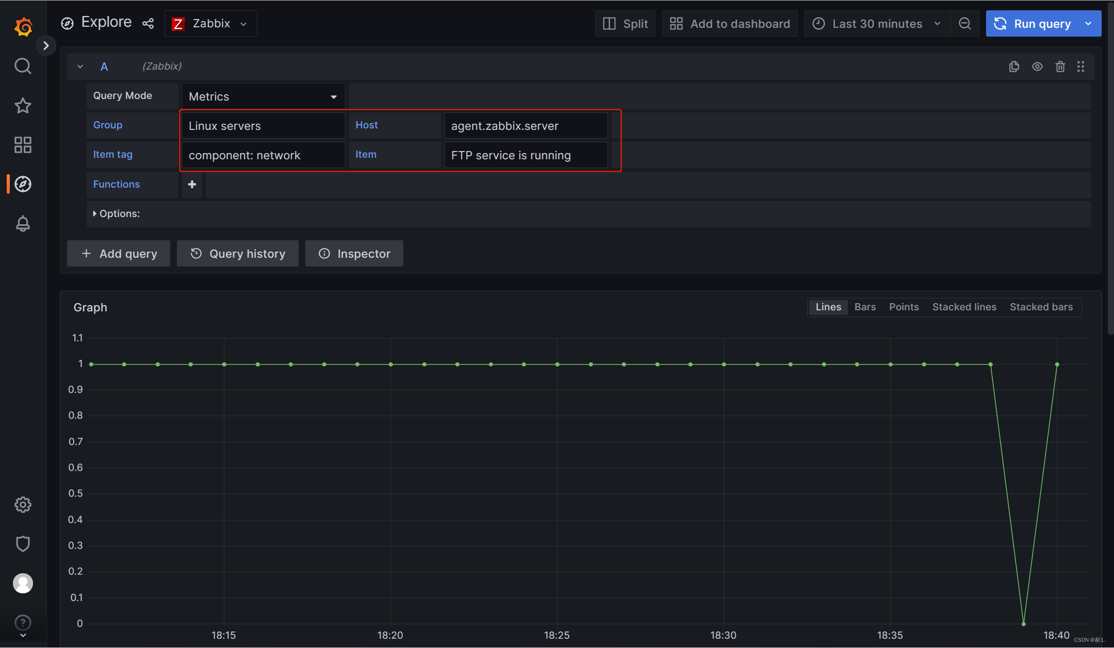
Task: Click the Search magnifier icon in sidebar
Action: coord(23,66)
